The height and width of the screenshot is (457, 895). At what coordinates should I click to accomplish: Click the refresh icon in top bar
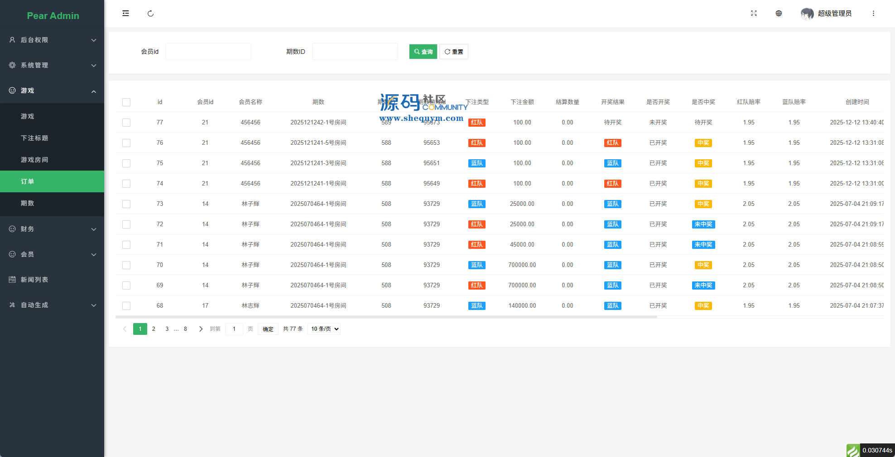click(150, 14)
